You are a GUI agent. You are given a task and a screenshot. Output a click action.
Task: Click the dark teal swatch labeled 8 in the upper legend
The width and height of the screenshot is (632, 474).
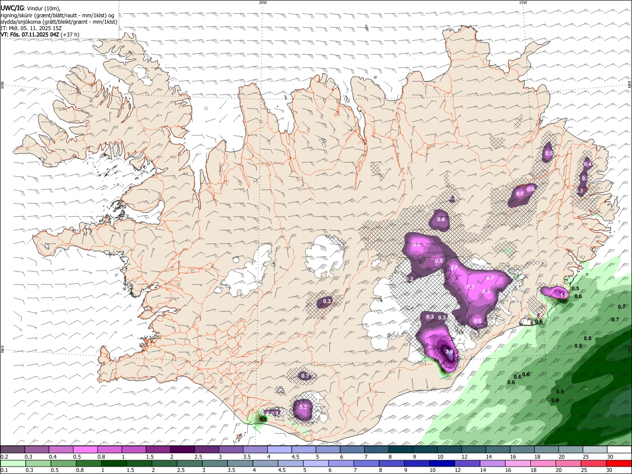coord(400,450)
